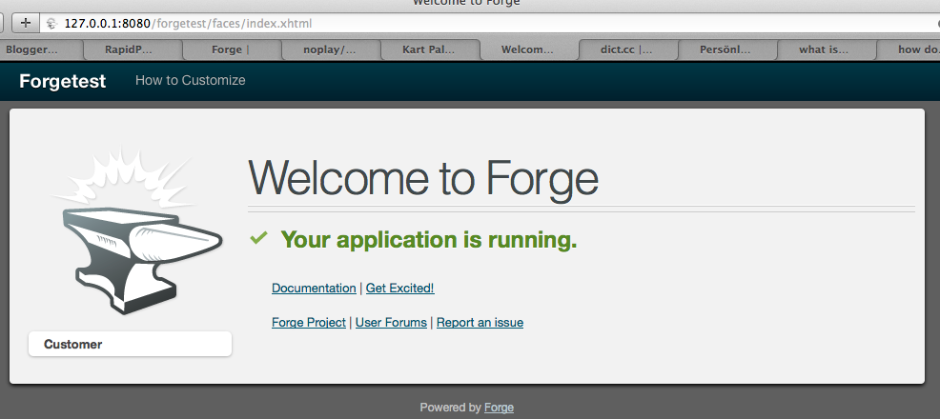Image resolution: width=940 pixels, height=419 pixels.
Task: Switch to the dict.cc tab
Action: pyautogui.click(x=628, y=50)
